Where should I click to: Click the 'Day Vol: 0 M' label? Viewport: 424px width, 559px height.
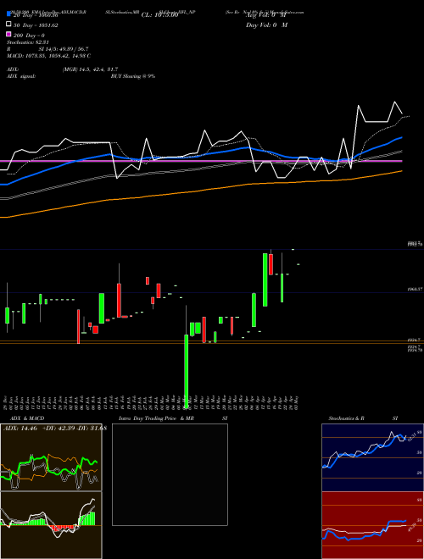[266, 25]
